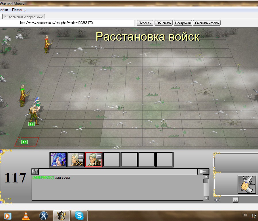Click the URL address field
The width and height of the screenshot is (258, 221).
(67, 23)
